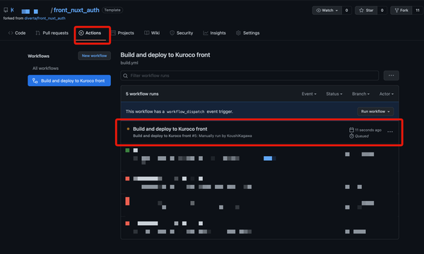This screenshot has height=254, width=424.
Task: Expand the Actor filter dropdown
Action: click(x=386, y=94)
